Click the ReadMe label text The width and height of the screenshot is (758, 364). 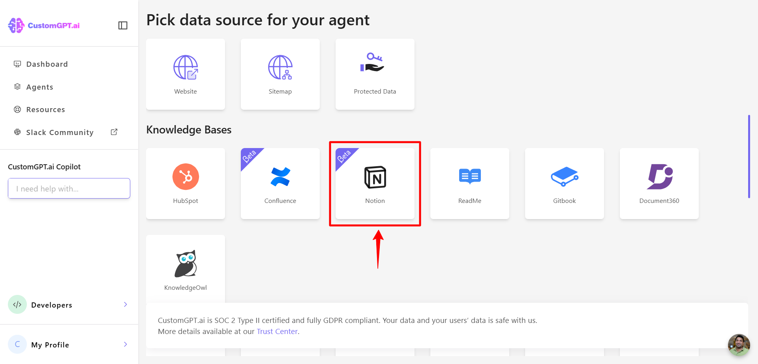pyautogui.click(x=470, y=201)
